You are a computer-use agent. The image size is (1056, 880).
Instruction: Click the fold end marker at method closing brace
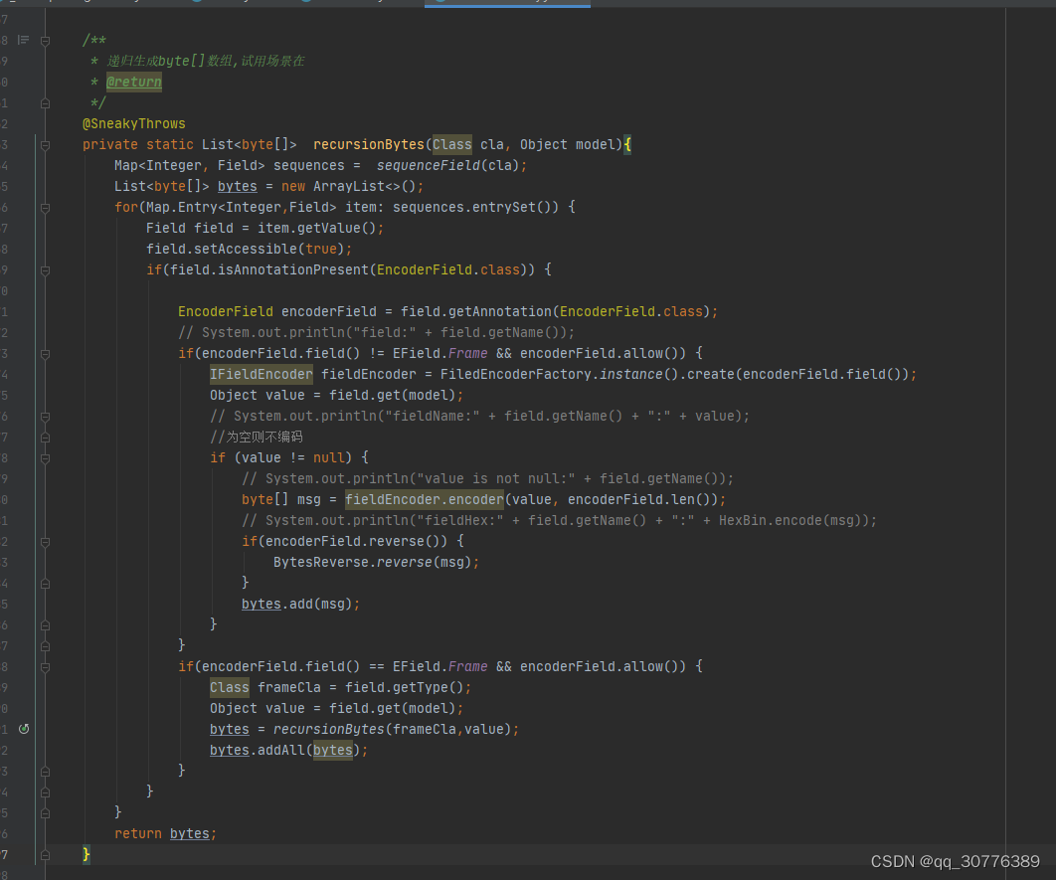pyautogui.click(x=45, y=855)
